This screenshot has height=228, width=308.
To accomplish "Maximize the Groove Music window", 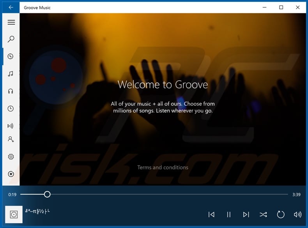I will pyautogui.click(x=281, y=7).
